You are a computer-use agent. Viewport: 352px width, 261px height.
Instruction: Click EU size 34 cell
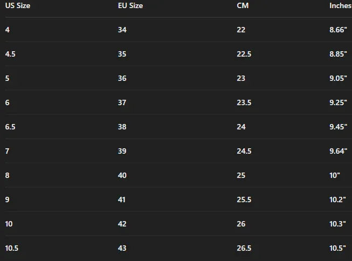click(122, 30)
